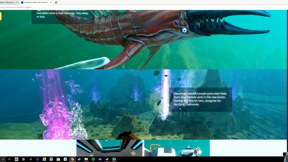Open the Microsoft Store bag icon
The height and width of the screenshot is (162, 288).
tap(58, 159)
